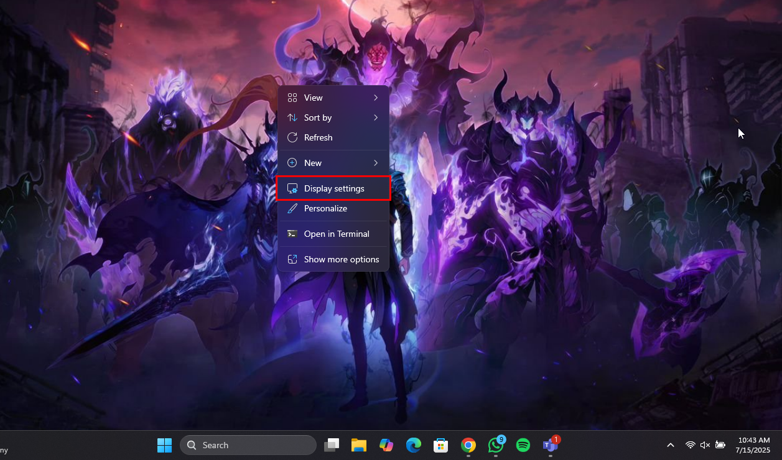The width and height of the screenshot is (782, 460).
Task: Choose Refresh from the context menu
Action: pyautogui.click(x=333, y=137)
